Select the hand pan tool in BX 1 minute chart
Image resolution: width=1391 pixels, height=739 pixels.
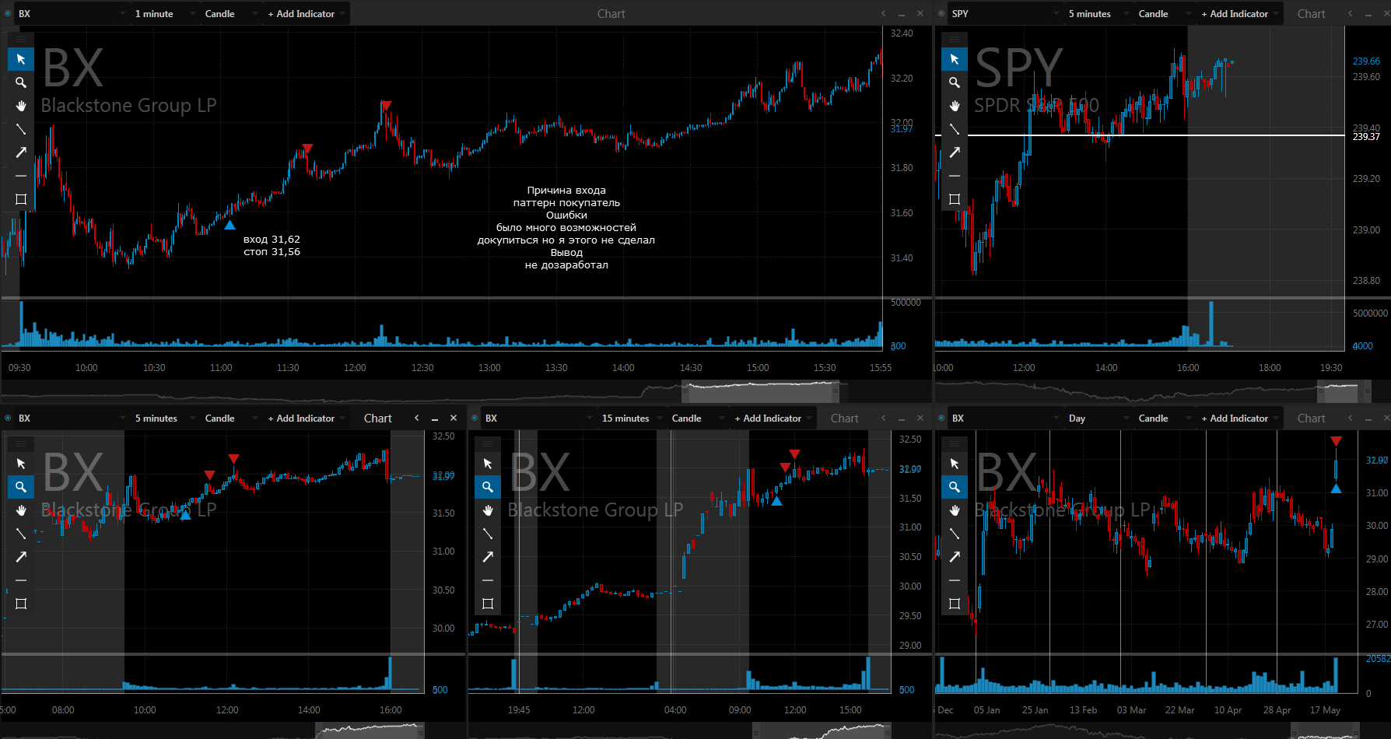[x=21, y=106]
